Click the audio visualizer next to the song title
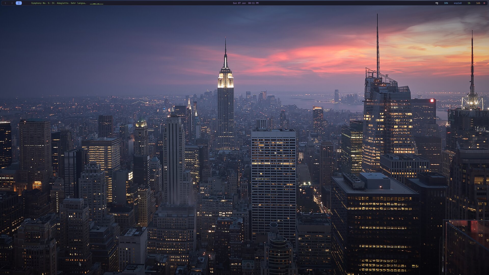Image resolution: width=489 pixels, height=275 pixels. tap(97, 4)
